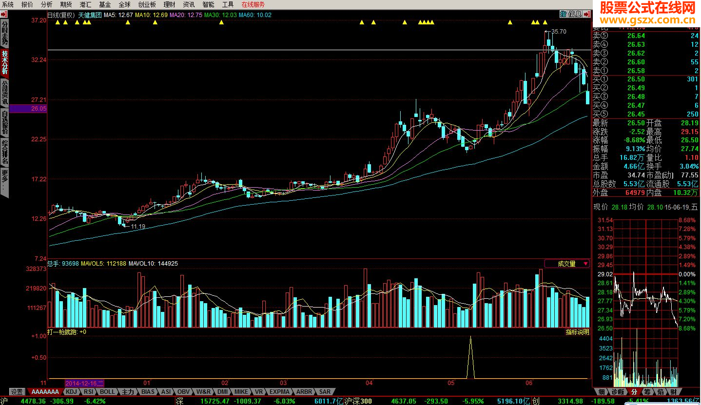This screenshot has height=405, width=701.
Task: Switch to 分时走势 side tab
Action: pyautogui.click(x=4, y=33)
